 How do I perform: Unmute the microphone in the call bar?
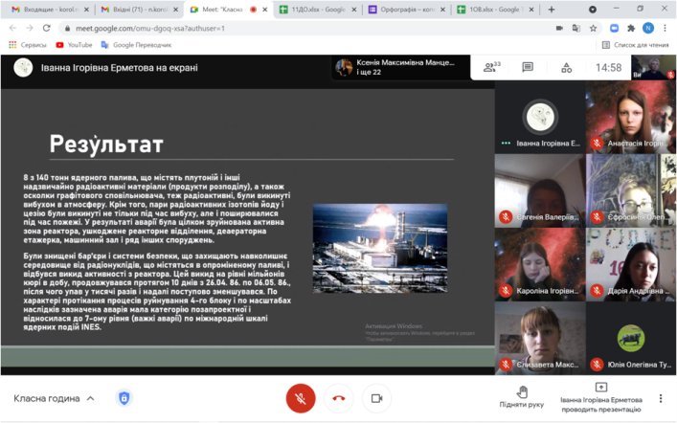point(300,398)
